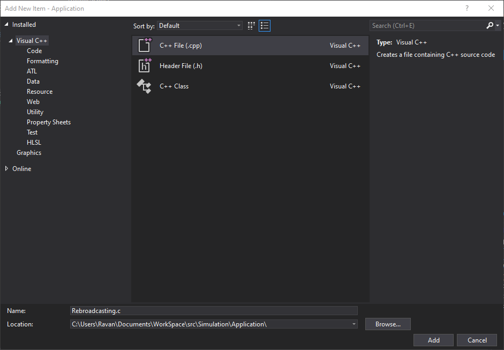Select the Installed label

[24, 25]
